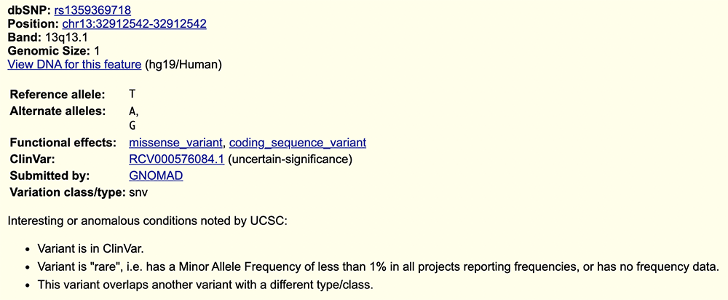Open View DNA for this feature
728x300 pixels.
pyautogui.click(x=74, y=64)
